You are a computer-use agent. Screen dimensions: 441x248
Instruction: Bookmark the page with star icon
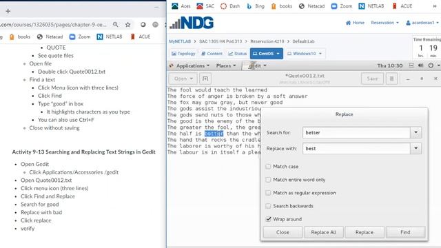(128, 25)
